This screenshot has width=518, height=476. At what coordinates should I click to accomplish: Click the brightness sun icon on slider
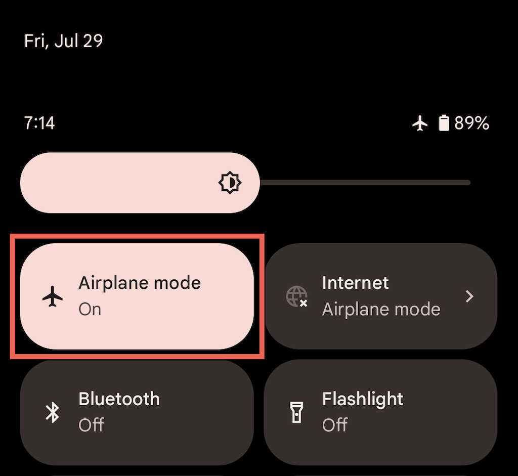[230, 183]
